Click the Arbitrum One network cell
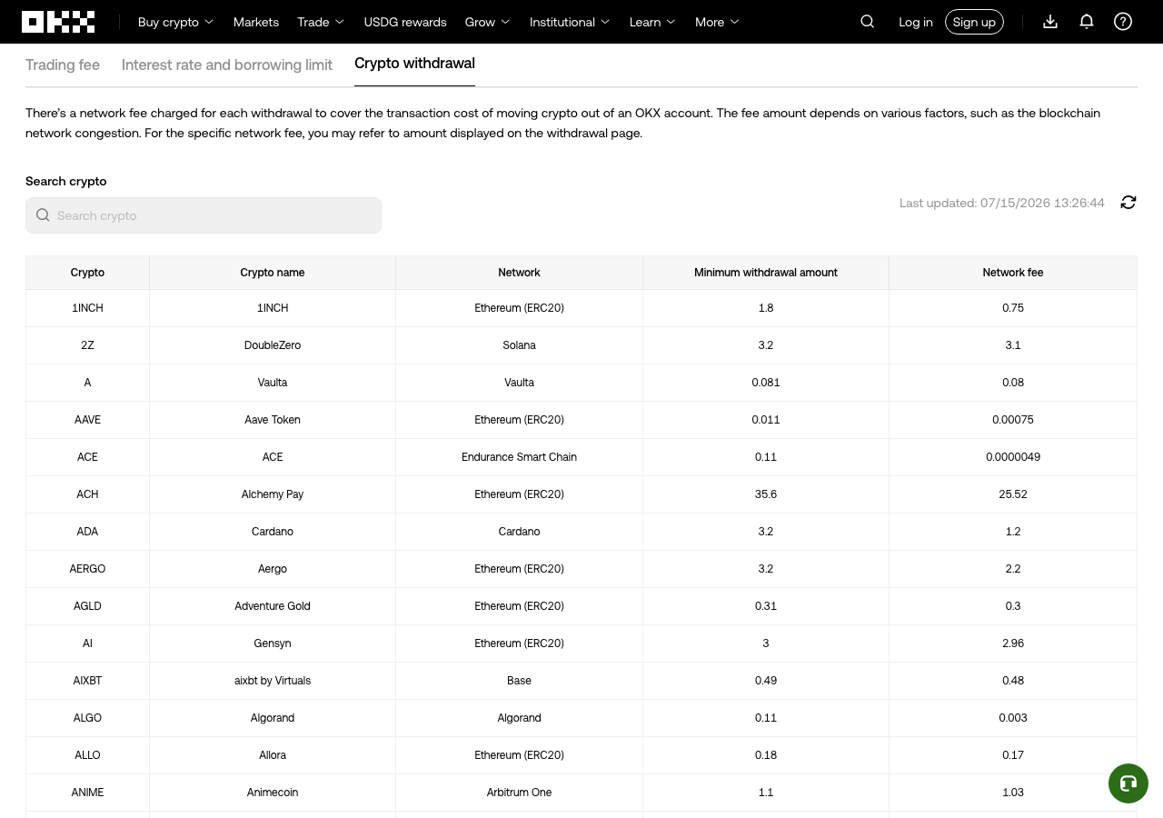1163x818 pixels. coord(519,793)
